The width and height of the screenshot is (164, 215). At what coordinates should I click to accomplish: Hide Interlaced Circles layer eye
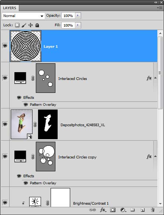click(x=5, y=78)
